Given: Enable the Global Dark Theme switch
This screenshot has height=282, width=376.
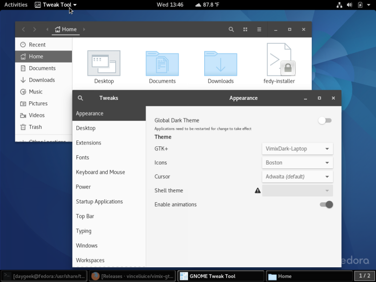Looking at the screenshot, I should point(325,120).
